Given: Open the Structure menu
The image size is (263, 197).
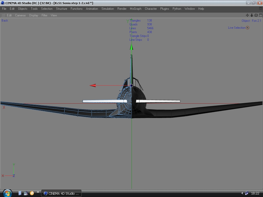Looking at the screenshot, I should coord(61,9).
